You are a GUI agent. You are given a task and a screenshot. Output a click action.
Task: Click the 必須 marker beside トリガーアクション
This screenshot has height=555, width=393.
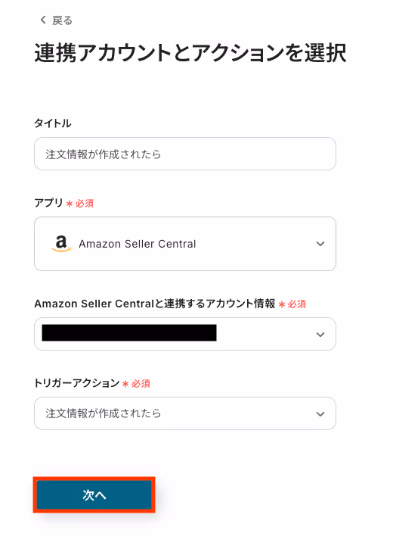[141, 384]
